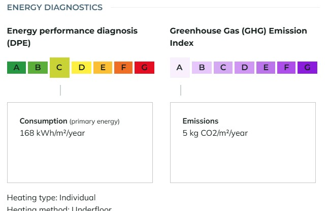This screenshot has width=330, height=211.
Task: Click the Greenhouse Gas Emission Index title
Action: point(238,37)
